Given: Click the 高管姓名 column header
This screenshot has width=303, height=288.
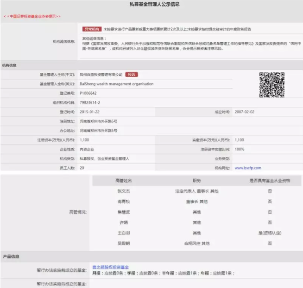Looking at the screenshot, I should click(x=123, y=180).
